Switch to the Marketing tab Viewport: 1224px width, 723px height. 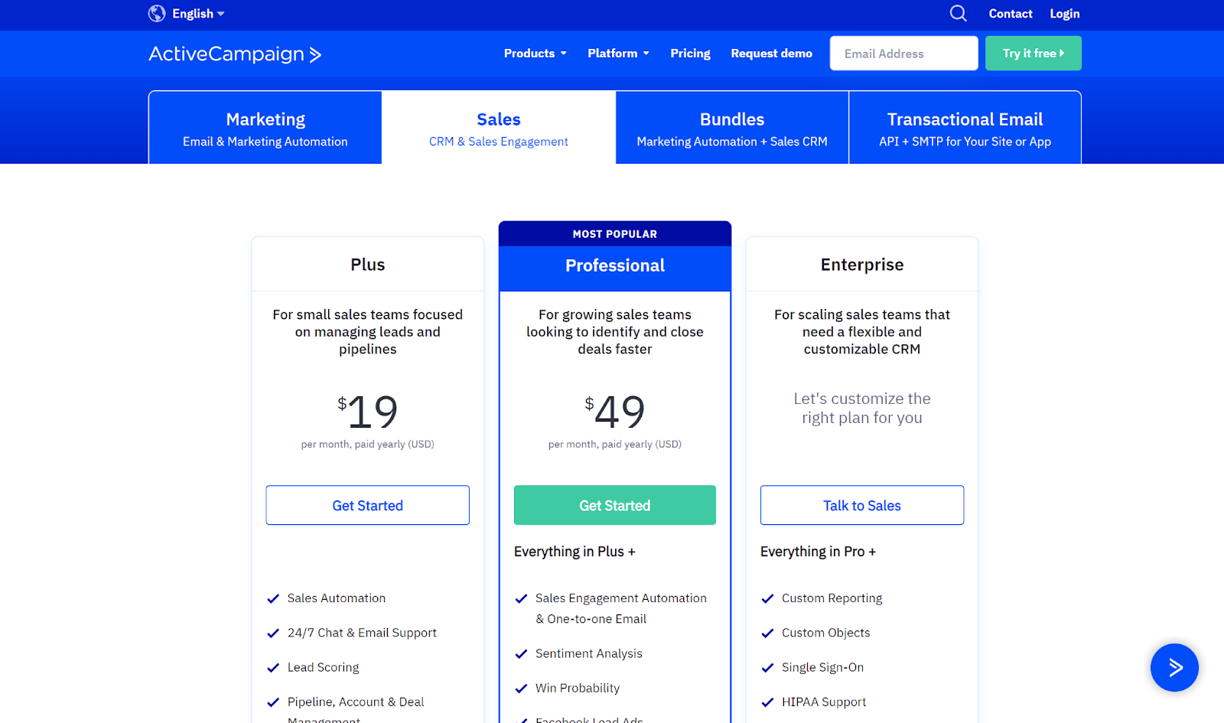[x=265, y=128]
